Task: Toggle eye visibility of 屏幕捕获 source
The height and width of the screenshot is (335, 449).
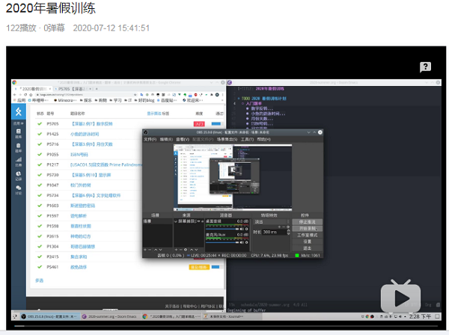Action: [x=198, y=221]
